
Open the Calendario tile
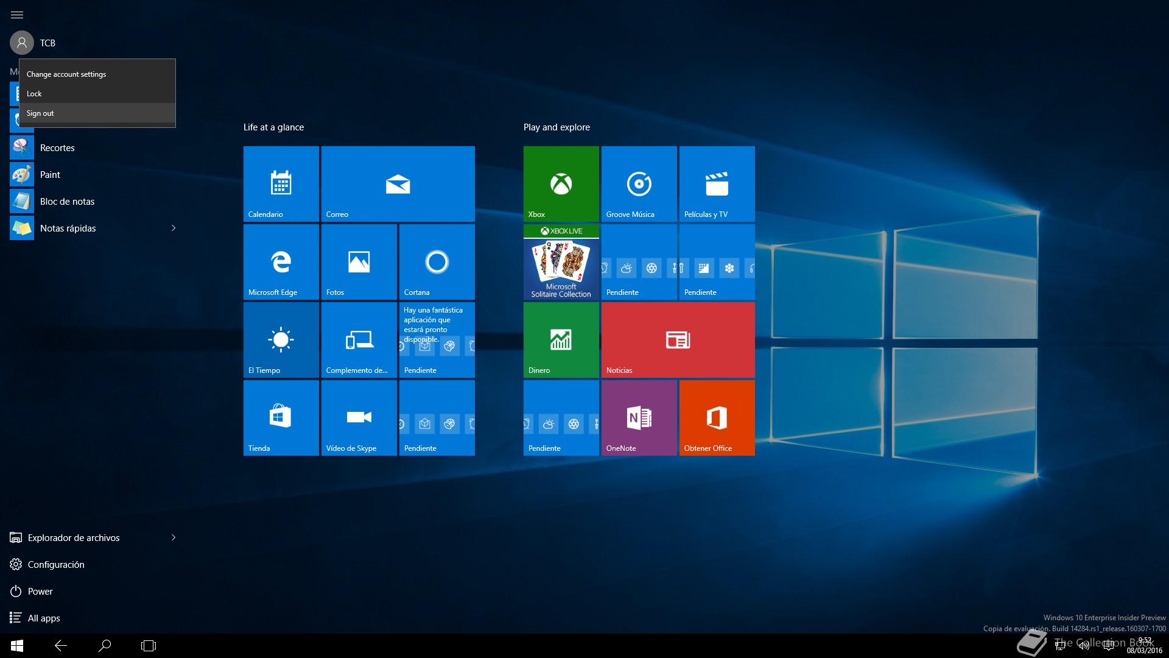coord(281,183)
